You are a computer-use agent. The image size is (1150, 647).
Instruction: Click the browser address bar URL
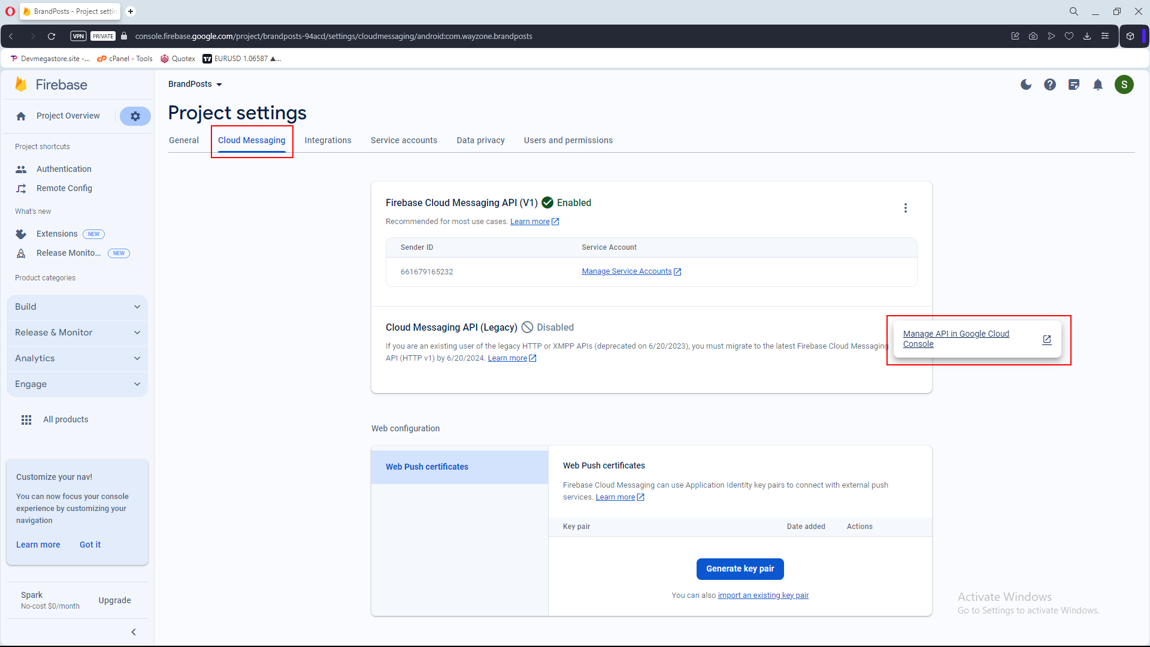[334, 36]
